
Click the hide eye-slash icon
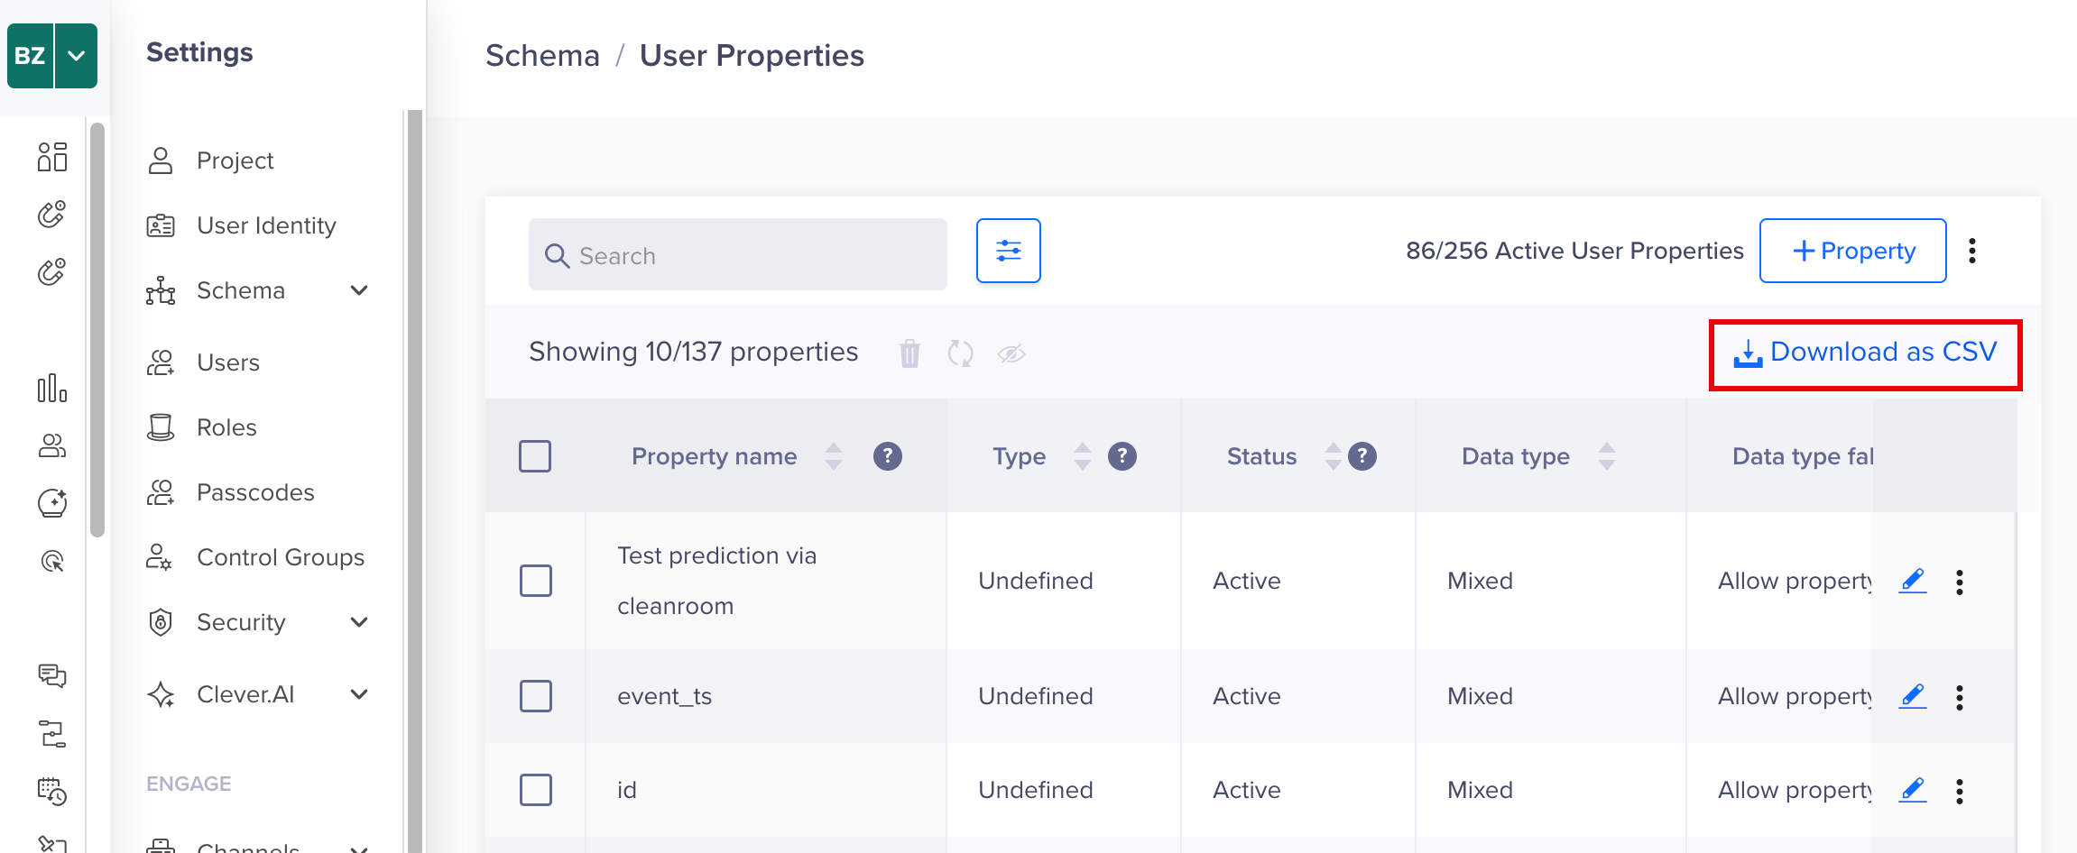tap(1011, 353)
